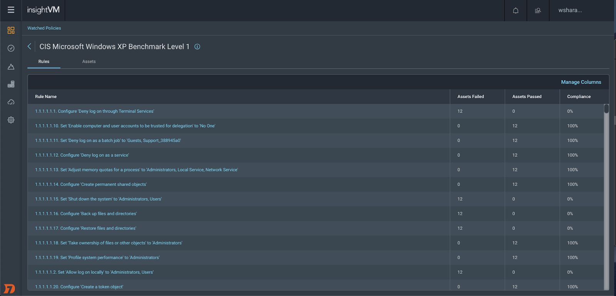Viewport: 616px width, 296px height.
Task: Select the Rules tab
Action: pos(44,62)
